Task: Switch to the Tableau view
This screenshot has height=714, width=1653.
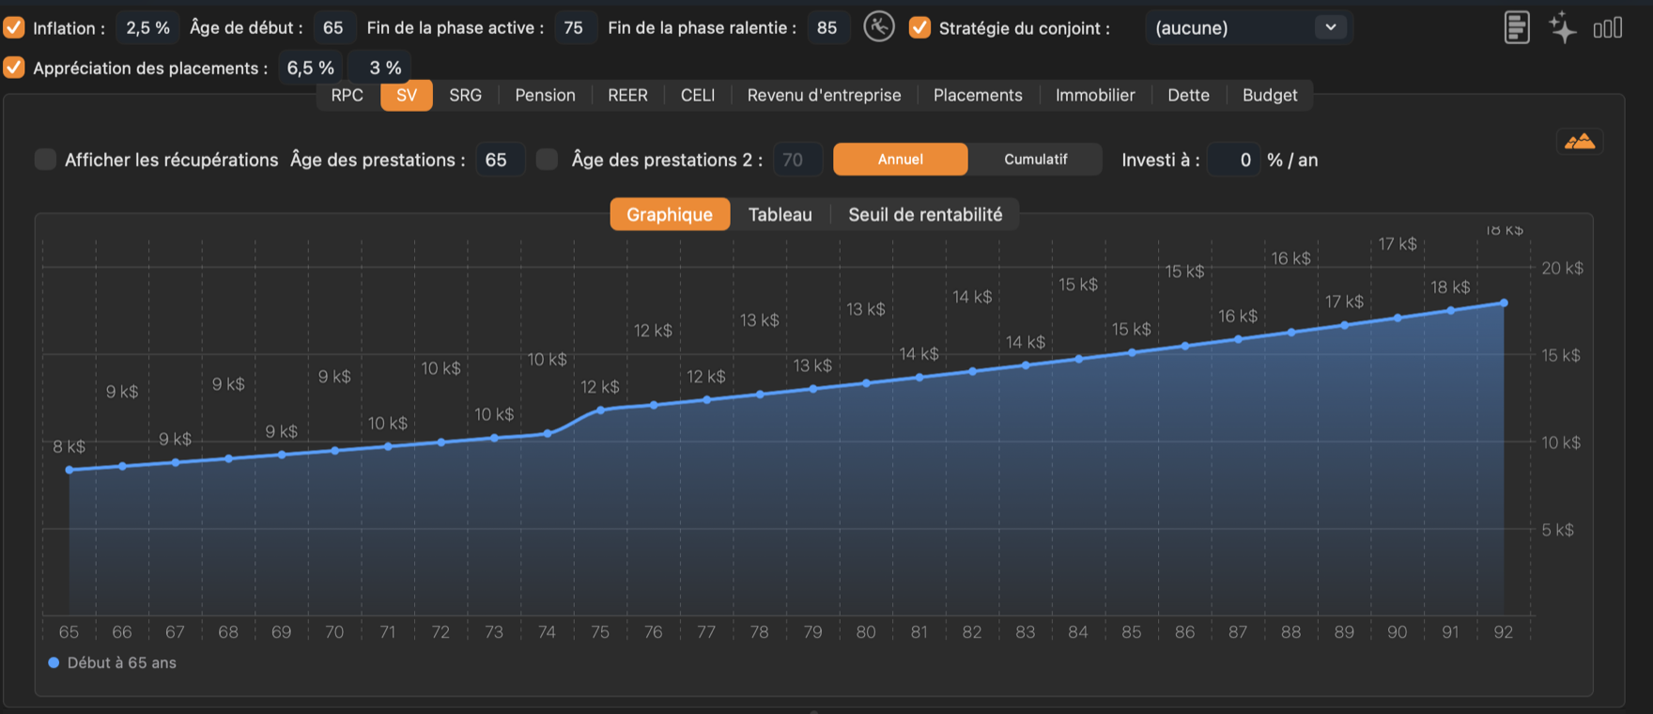Action: point(780,214)
